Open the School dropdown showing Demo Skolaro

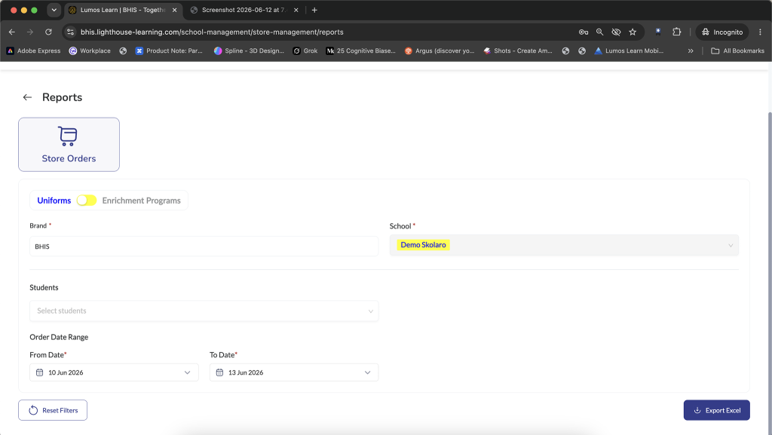(564, 245)
